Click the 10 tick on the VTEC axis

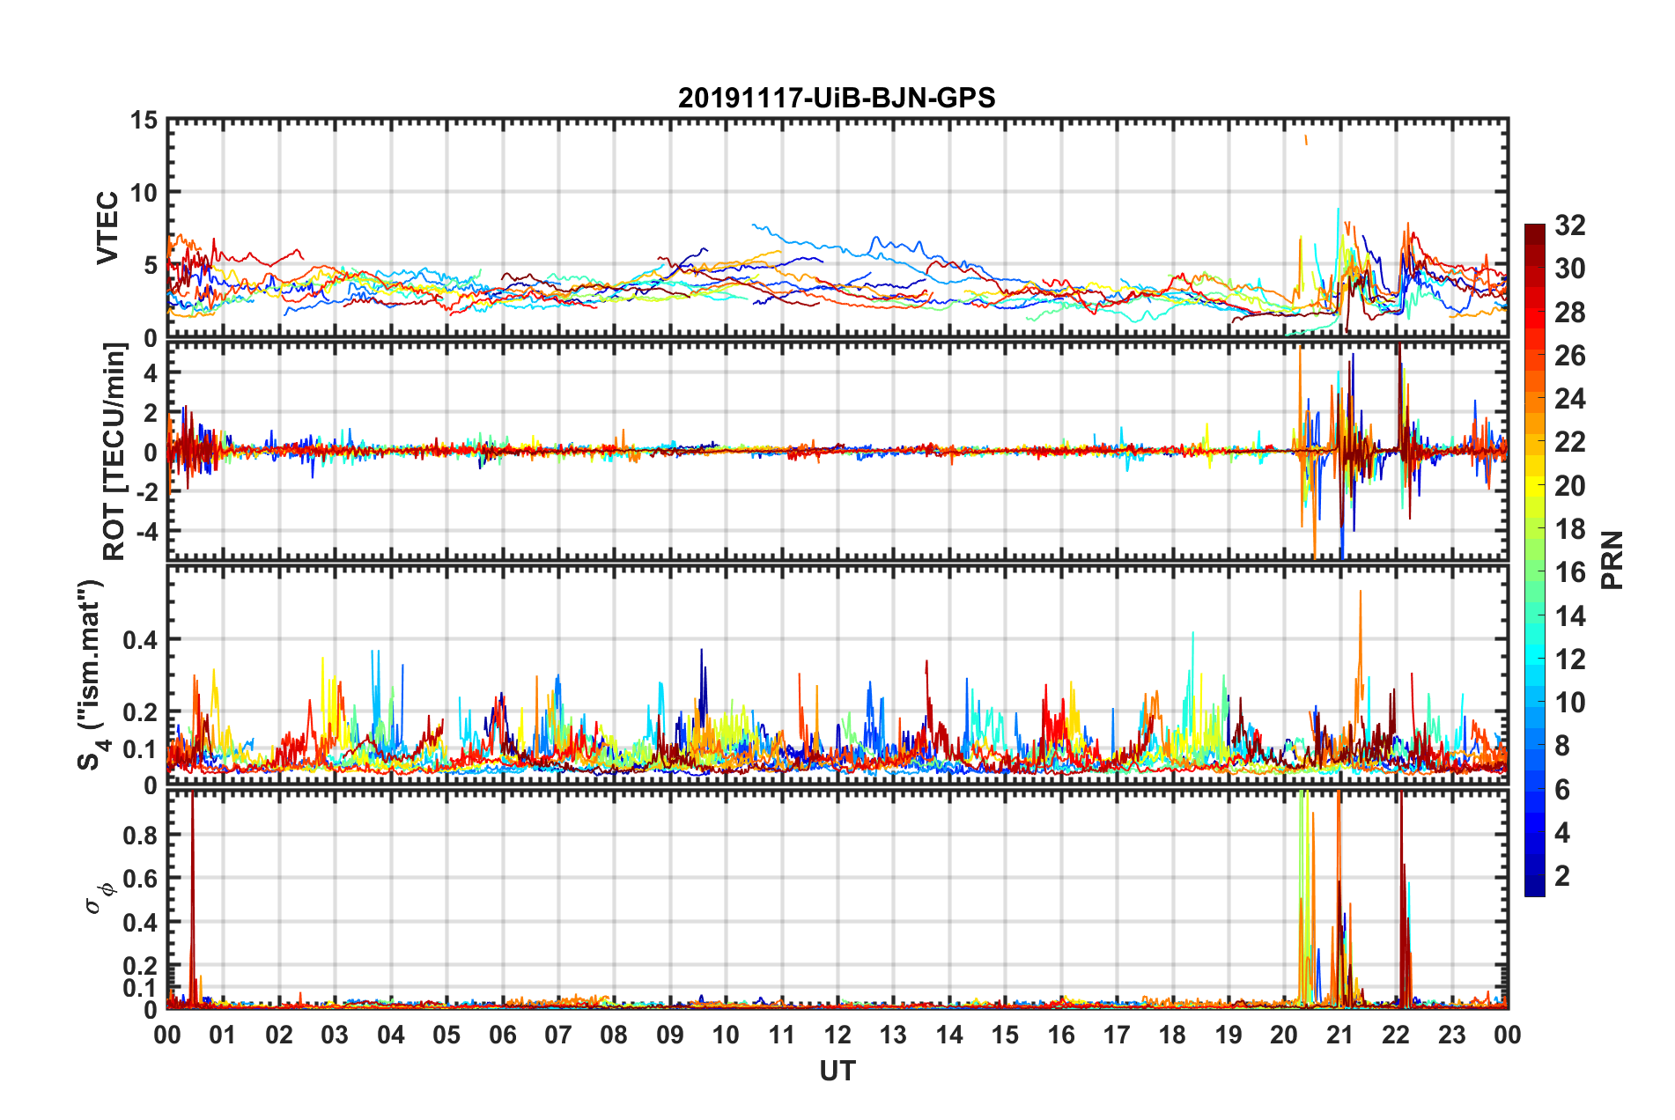(144, 192)
